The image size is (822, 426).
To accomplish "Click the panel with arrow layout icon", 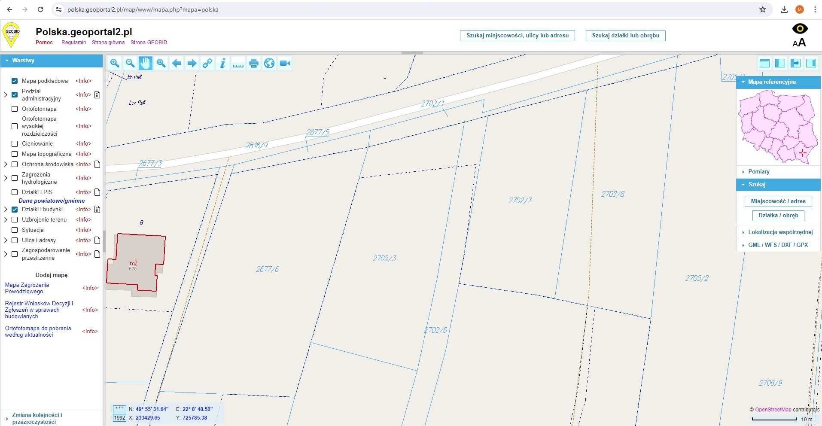I will click(795, 63).
